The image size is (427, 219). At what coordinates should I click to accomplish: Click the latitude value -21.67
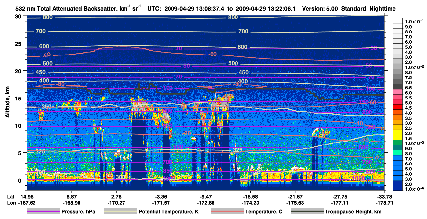click(295, 196)
